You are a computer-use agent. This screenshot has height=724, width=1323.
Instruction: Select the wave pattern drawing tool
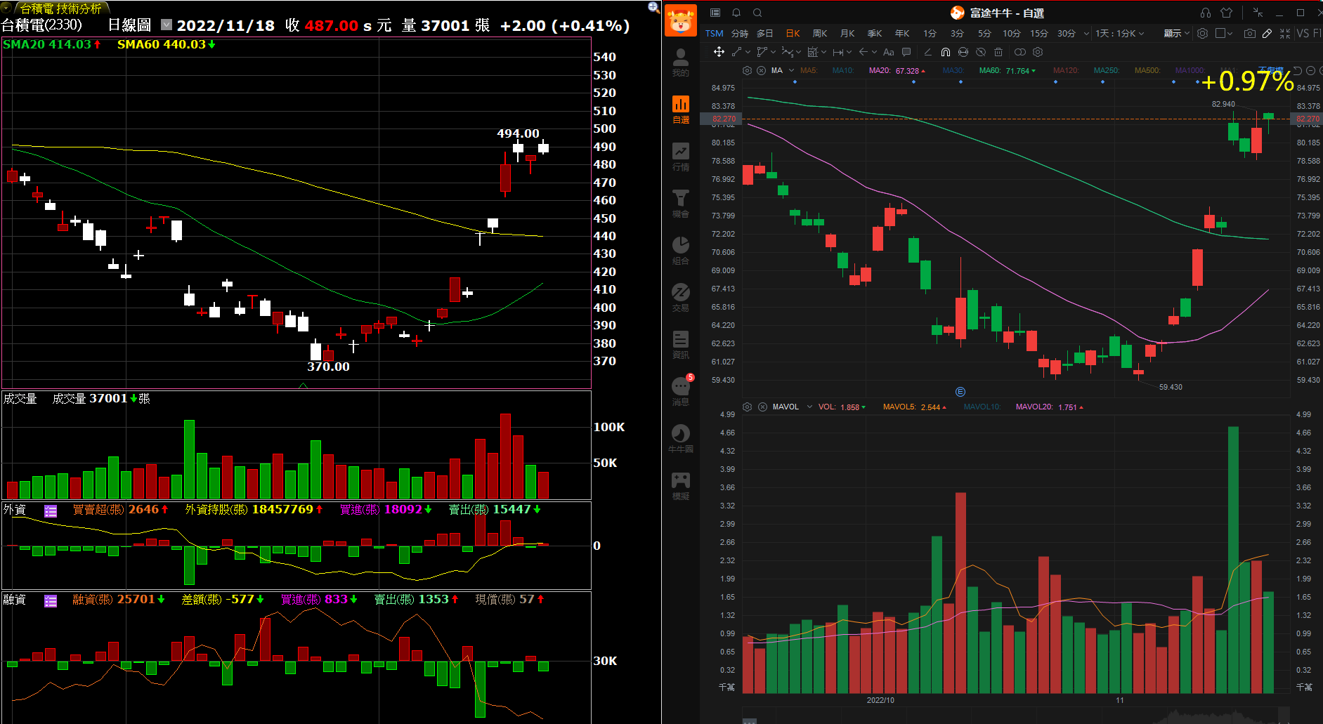788,52
